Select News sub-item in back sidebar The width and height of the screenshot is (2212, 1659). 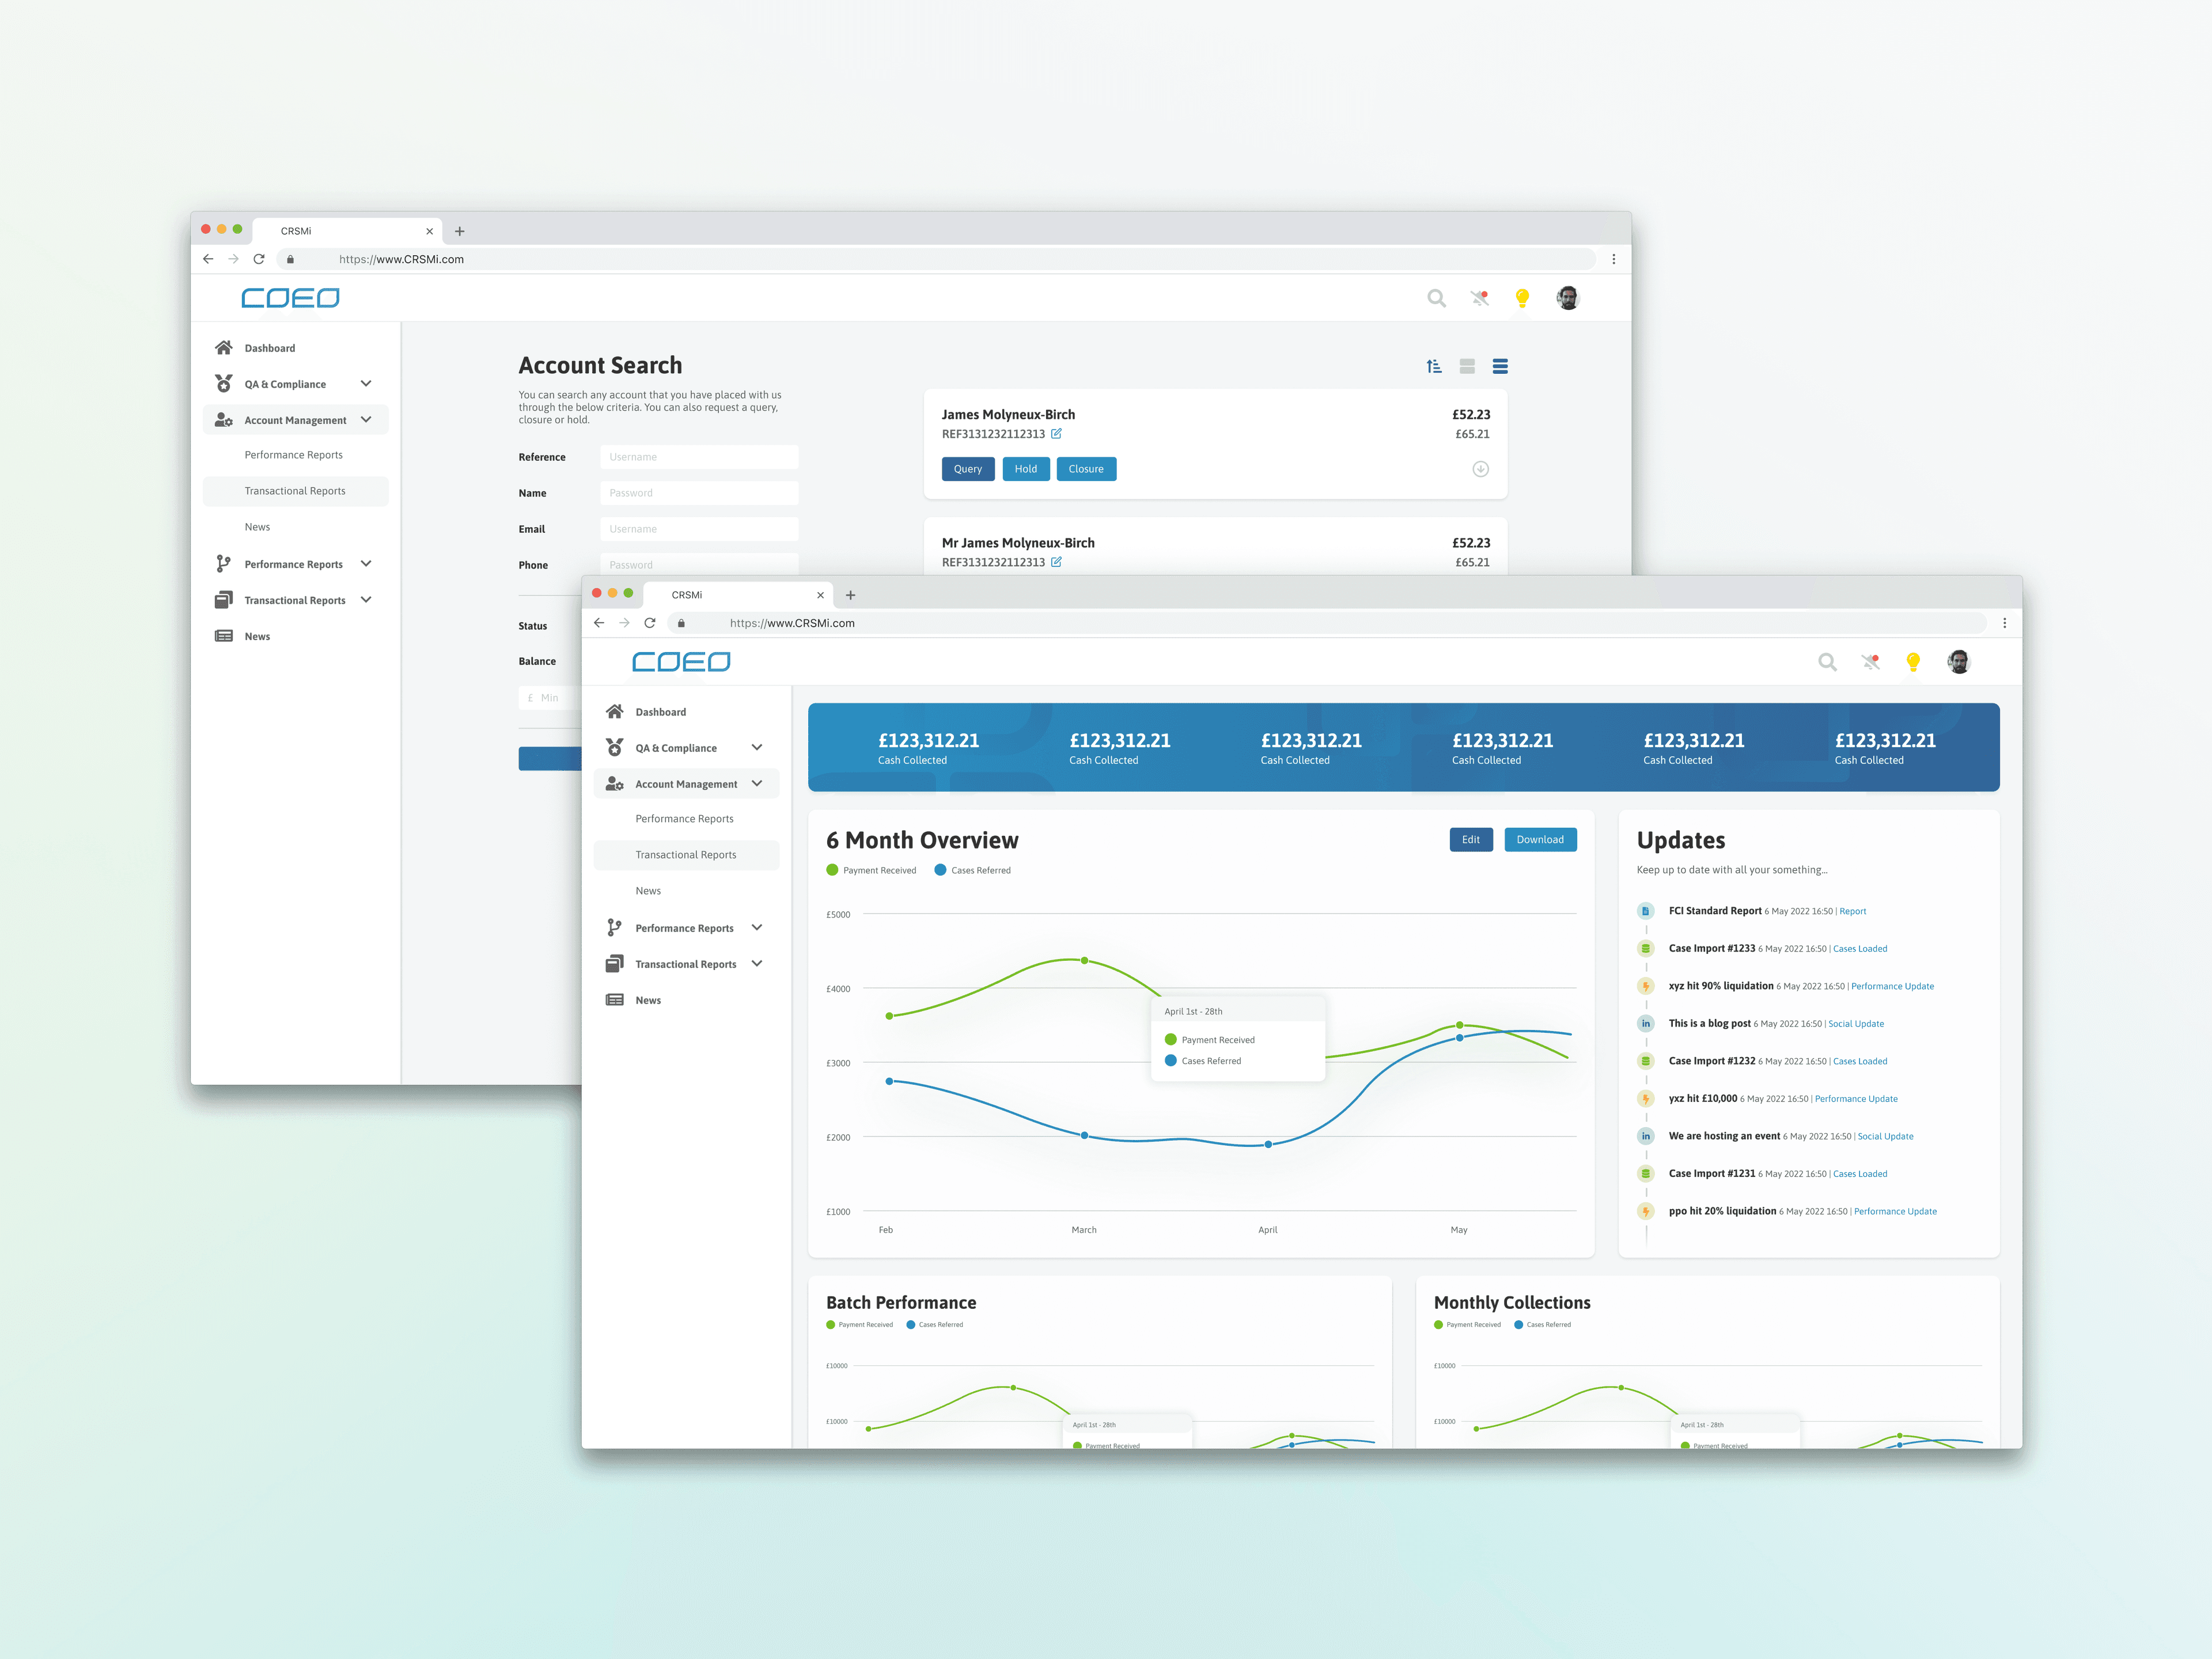click(257, 527)
